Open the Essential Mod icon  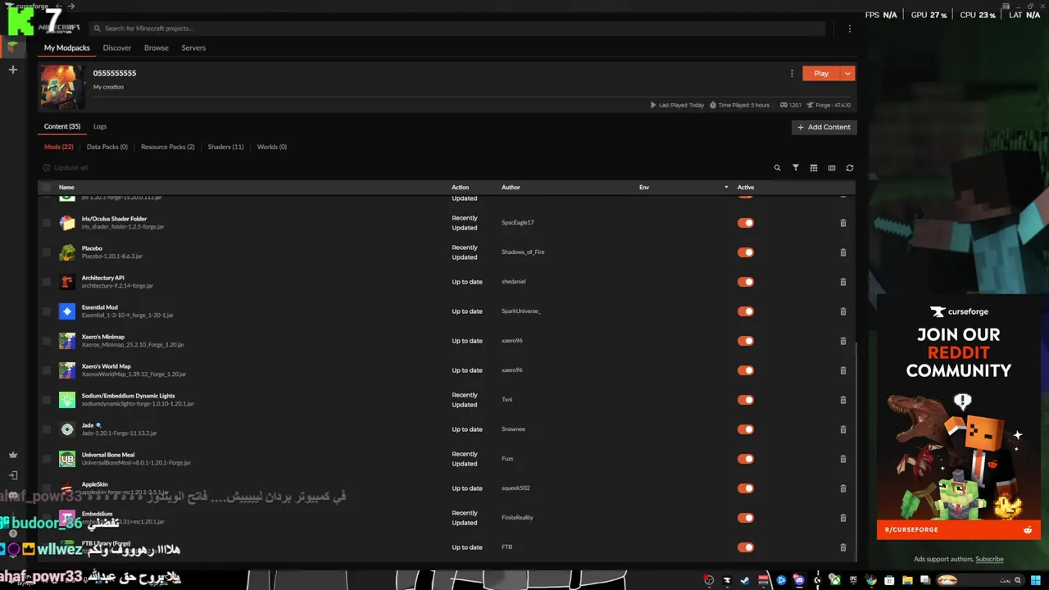pyautogui.click(x=67, y=311)
